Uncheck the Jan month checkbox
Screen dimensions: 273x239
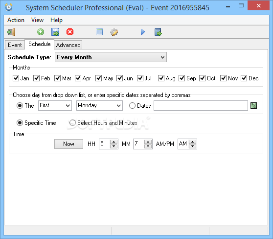tap(16, 78)
